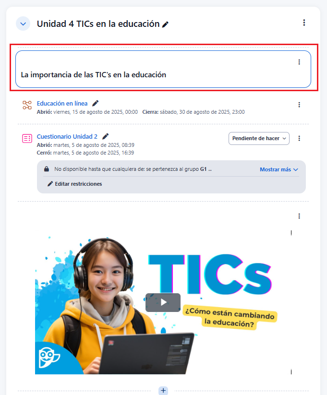Viewport: 327px width, 395px height.
Task: Open the video item's three-dot menu
Action: (x=299, y=216)
